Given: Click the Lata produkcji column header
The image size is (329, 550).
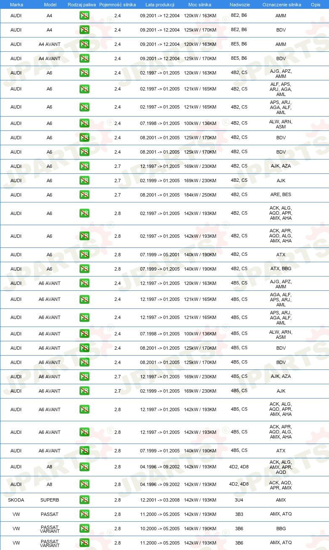Looking at the screenshot, I should [x=160, y=5].
